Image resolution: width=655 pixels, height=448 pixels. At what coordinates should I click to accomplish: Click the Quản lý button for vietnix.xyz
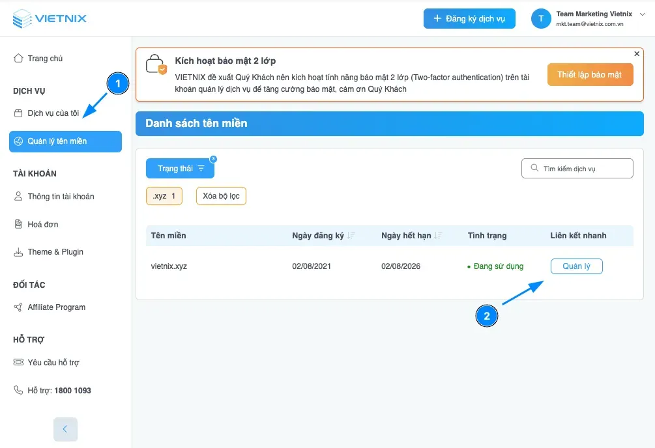pyautogui.click(x=576, y=266)
